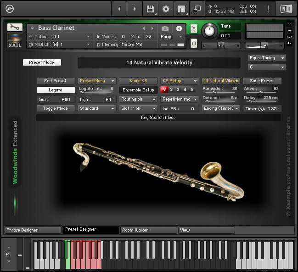This screenshot has height=272, width=298.
Task: Open the Equal Tuning dropdown
Action: coord(267,58)
